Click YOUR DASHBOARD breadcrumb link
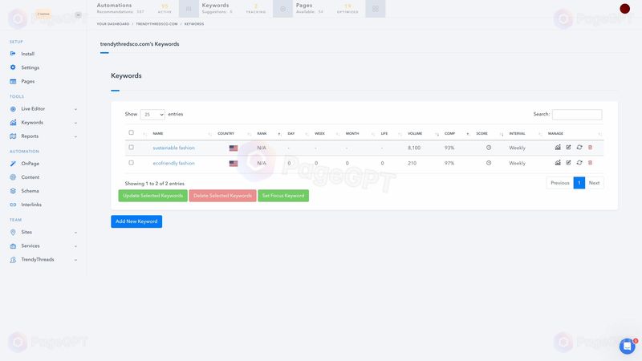642x361 pixels. click(112, 24)
